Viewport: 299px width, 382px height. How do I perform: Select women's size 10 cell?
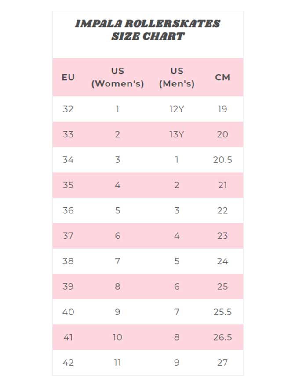tap(117, 337)
